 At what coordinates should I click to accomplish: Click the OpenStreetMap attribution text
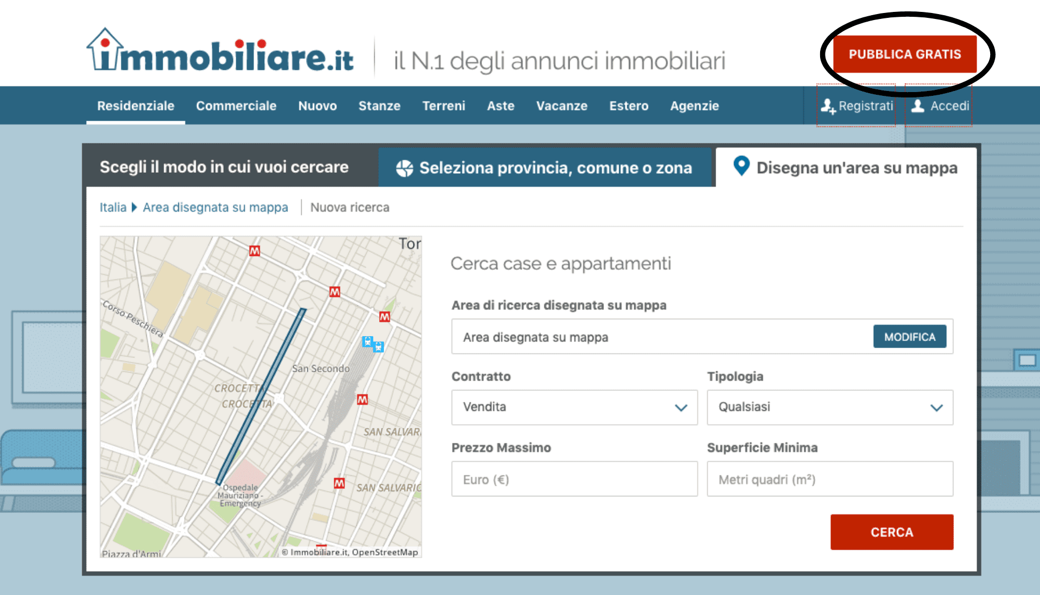click(385, 552)
